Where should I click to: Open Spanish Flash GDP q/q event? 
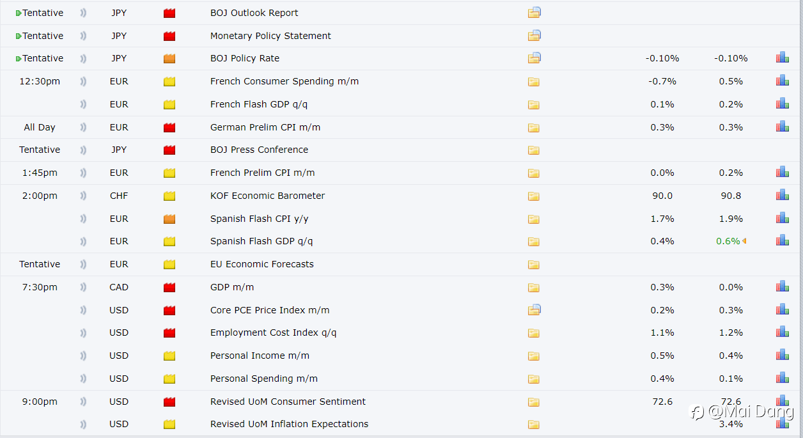(261, 241)
